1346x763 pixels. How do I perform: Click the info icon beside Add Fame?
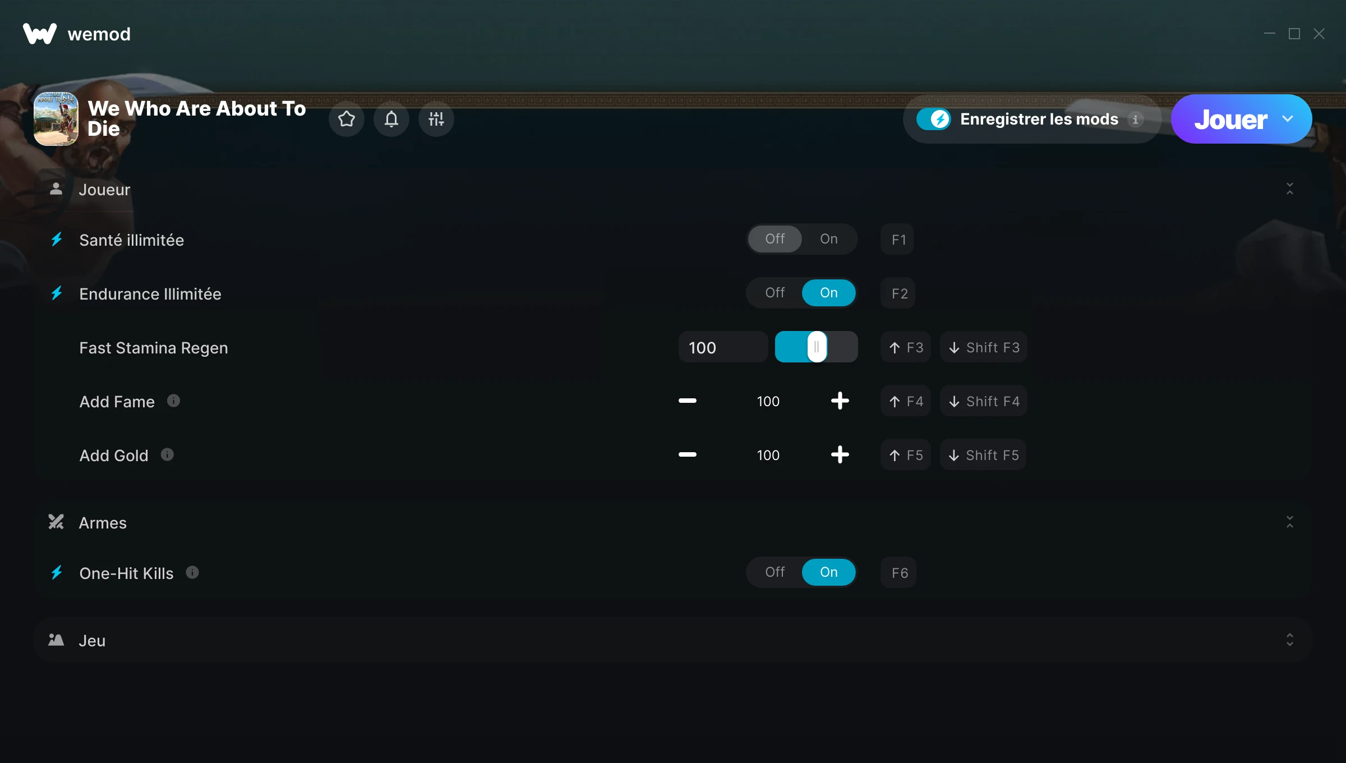(174, 401)
